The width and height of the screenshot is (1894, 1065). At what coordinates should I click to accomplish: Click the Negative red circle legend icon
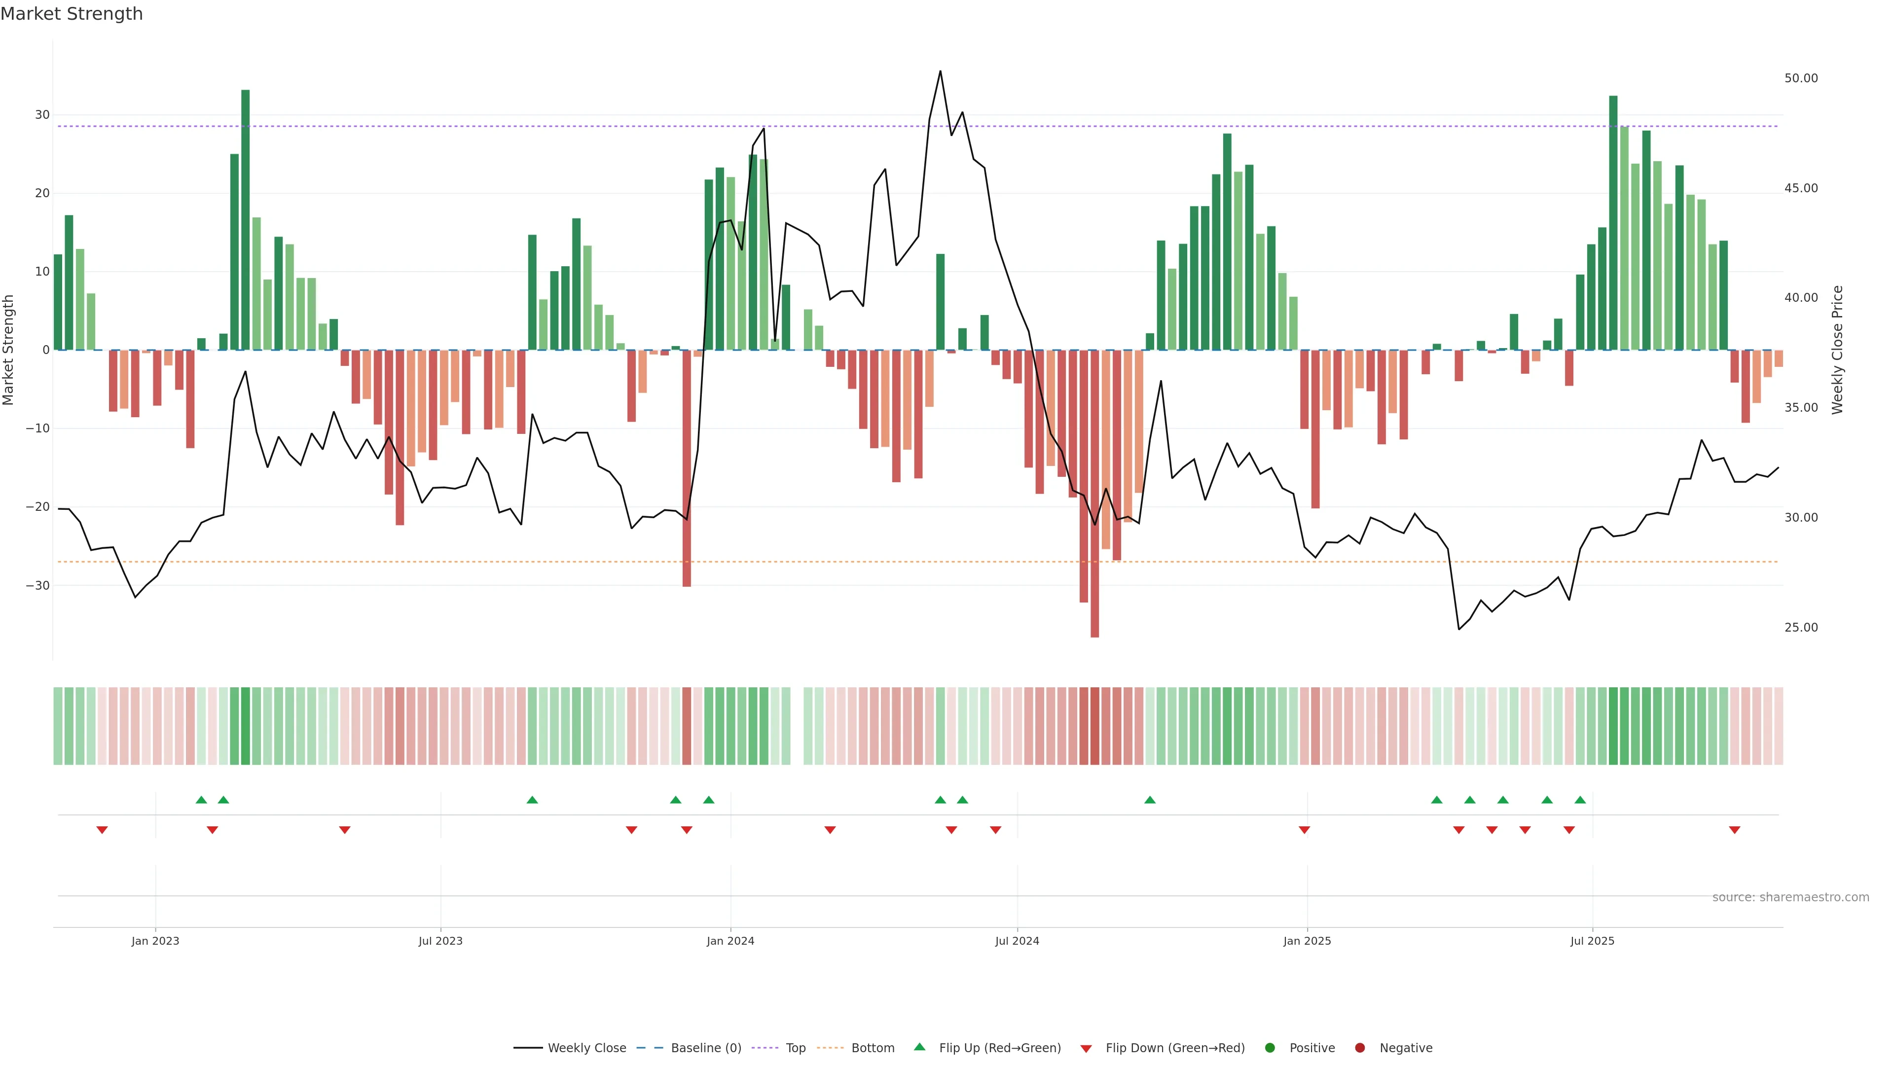[x=1359, y=1047]
